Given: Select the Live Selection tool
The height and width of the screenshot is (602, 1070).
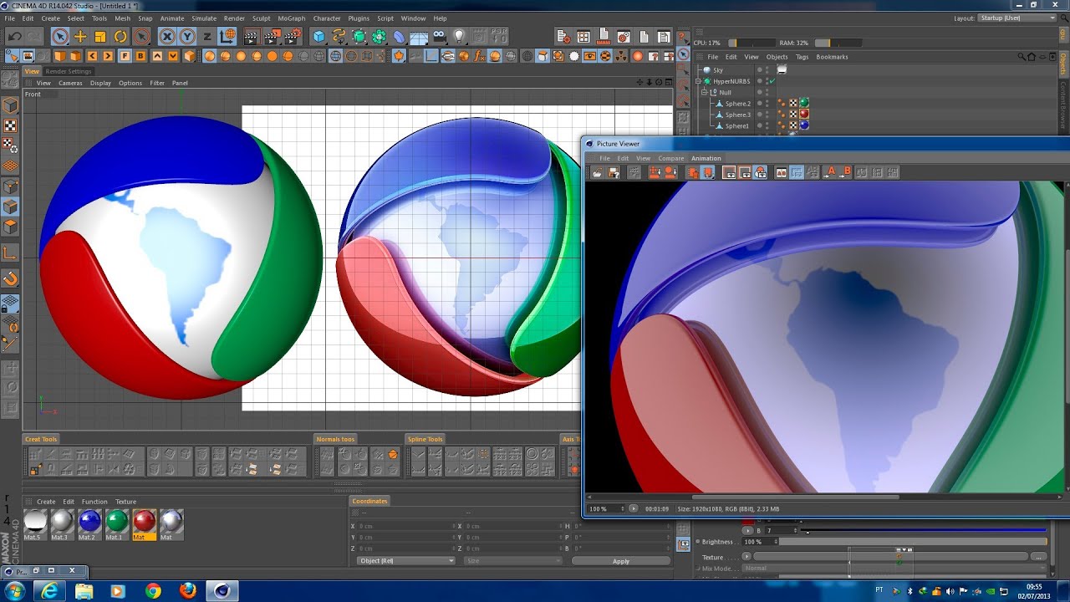Looking at the screenshot, I should coord(59,37).
